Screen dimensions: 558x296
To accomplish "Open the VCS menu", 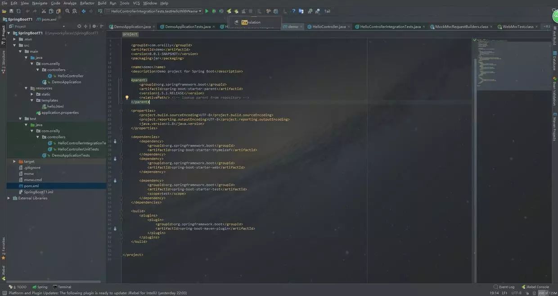I will point(136,3).
